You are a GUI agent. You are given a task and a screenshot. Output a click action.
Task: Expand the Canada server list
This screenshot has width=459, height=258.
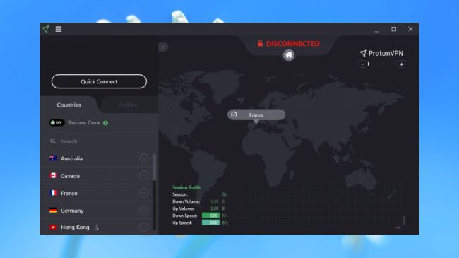tap(144, 175)
